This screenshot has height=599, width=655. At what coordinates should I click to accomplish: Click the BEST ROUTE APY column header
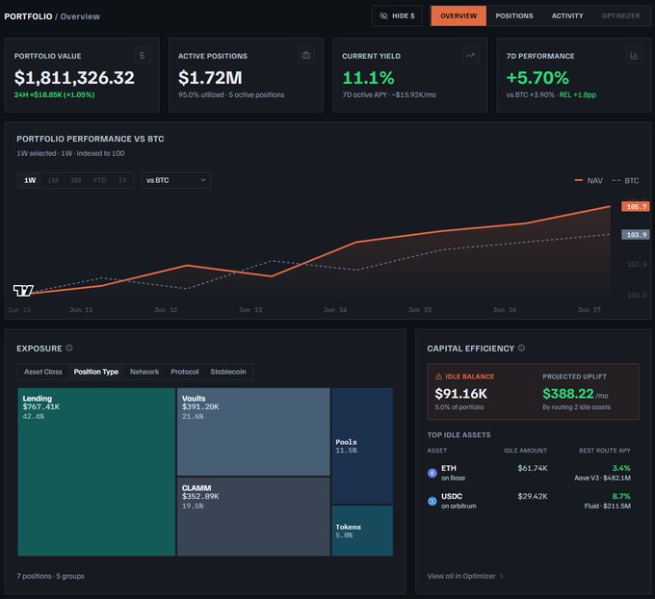click(605, 451)
